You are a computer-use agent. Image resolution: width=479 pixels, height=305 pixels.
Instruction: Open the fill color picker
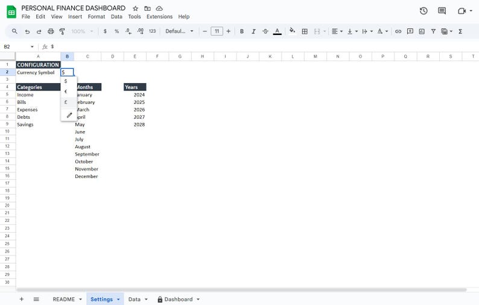click(x=292, y=31)
